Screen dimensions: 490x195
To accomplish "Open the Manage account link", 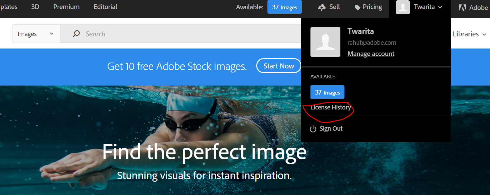I will coord(371,54).
